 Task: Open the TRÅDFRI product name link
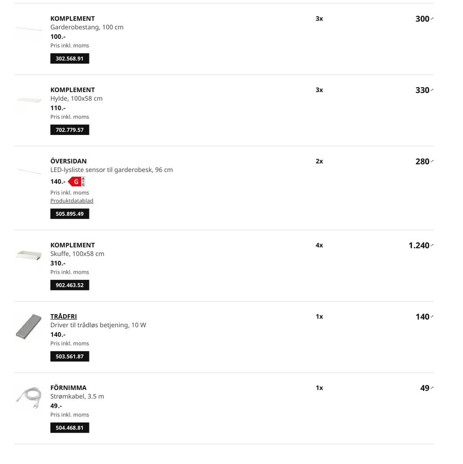tap(64, 317)
